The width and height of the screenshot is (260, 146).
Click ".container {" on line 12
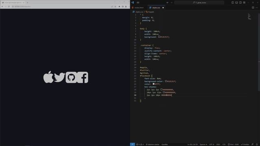pos(147,45)
